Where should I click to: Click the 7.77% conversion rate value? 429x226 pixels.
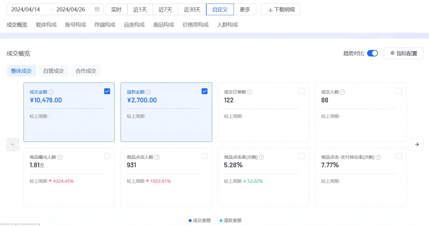point(330,165)
